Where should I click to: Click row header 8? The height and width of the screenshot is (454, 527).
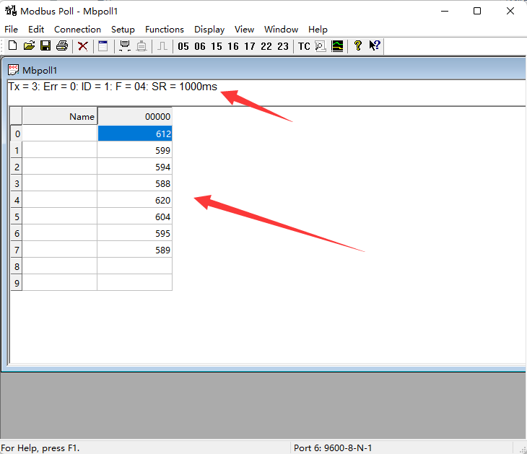[x=17, y=266]
